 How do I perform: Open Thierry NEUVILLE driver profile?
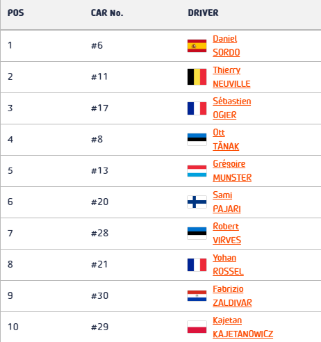(231, 77)
